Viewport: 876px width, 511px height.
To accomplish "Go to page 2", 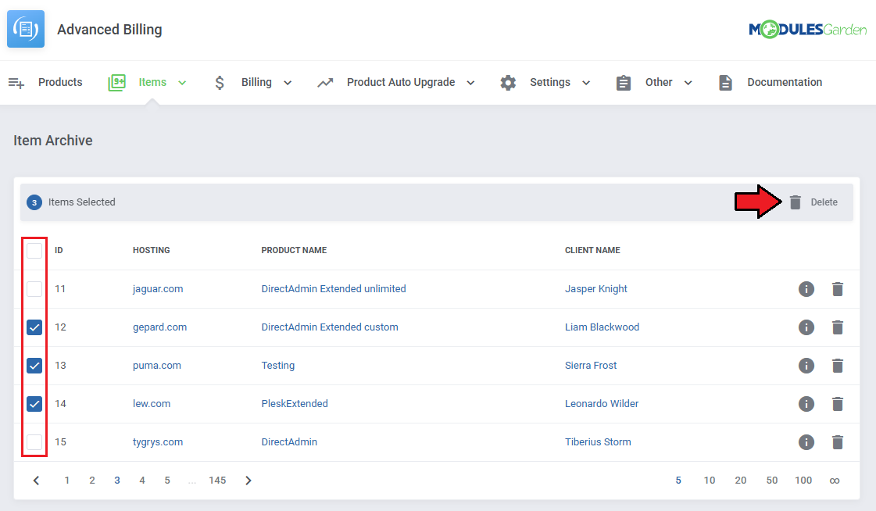I will pyautogui.click(x=92, y=481).
